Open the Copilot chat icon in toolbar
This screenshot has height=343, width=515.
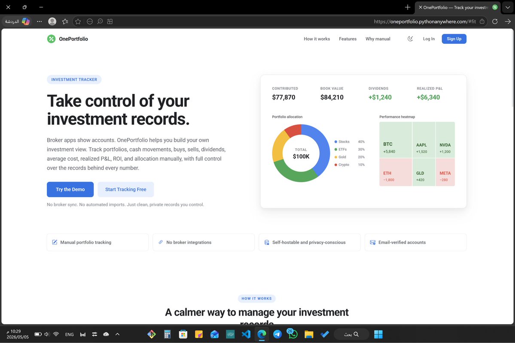[26, 21]
